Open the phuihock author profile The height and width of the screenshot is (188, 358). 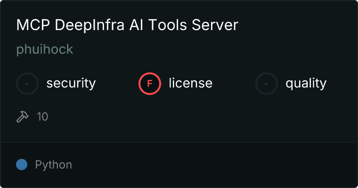tap(45, 49)
